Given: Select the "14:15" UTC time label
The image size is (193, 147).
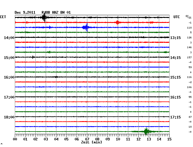Looking at the screenshot, I should [x=175, y=58].
